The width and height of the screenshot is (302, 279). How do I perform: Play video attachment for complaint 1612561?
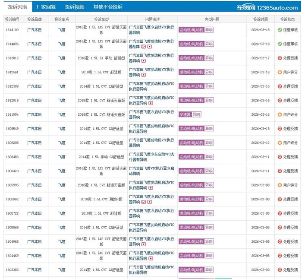click(144, 75)
